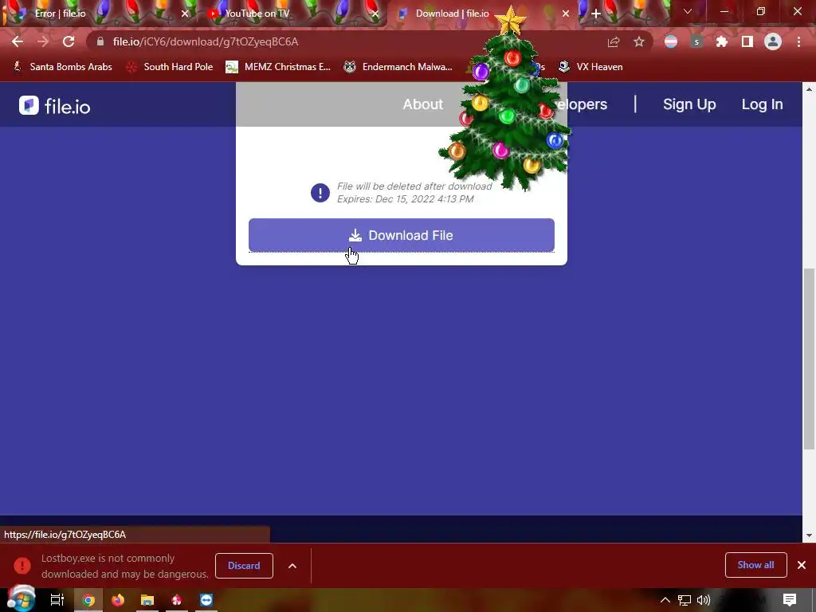
Task: Open Santa Bombs Arabs bookmark
Action: click(62, 67)
